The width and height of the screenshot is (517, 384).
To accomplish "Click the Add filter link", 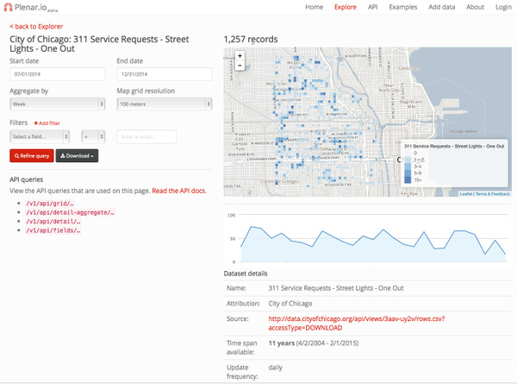I will click(47, 123).
